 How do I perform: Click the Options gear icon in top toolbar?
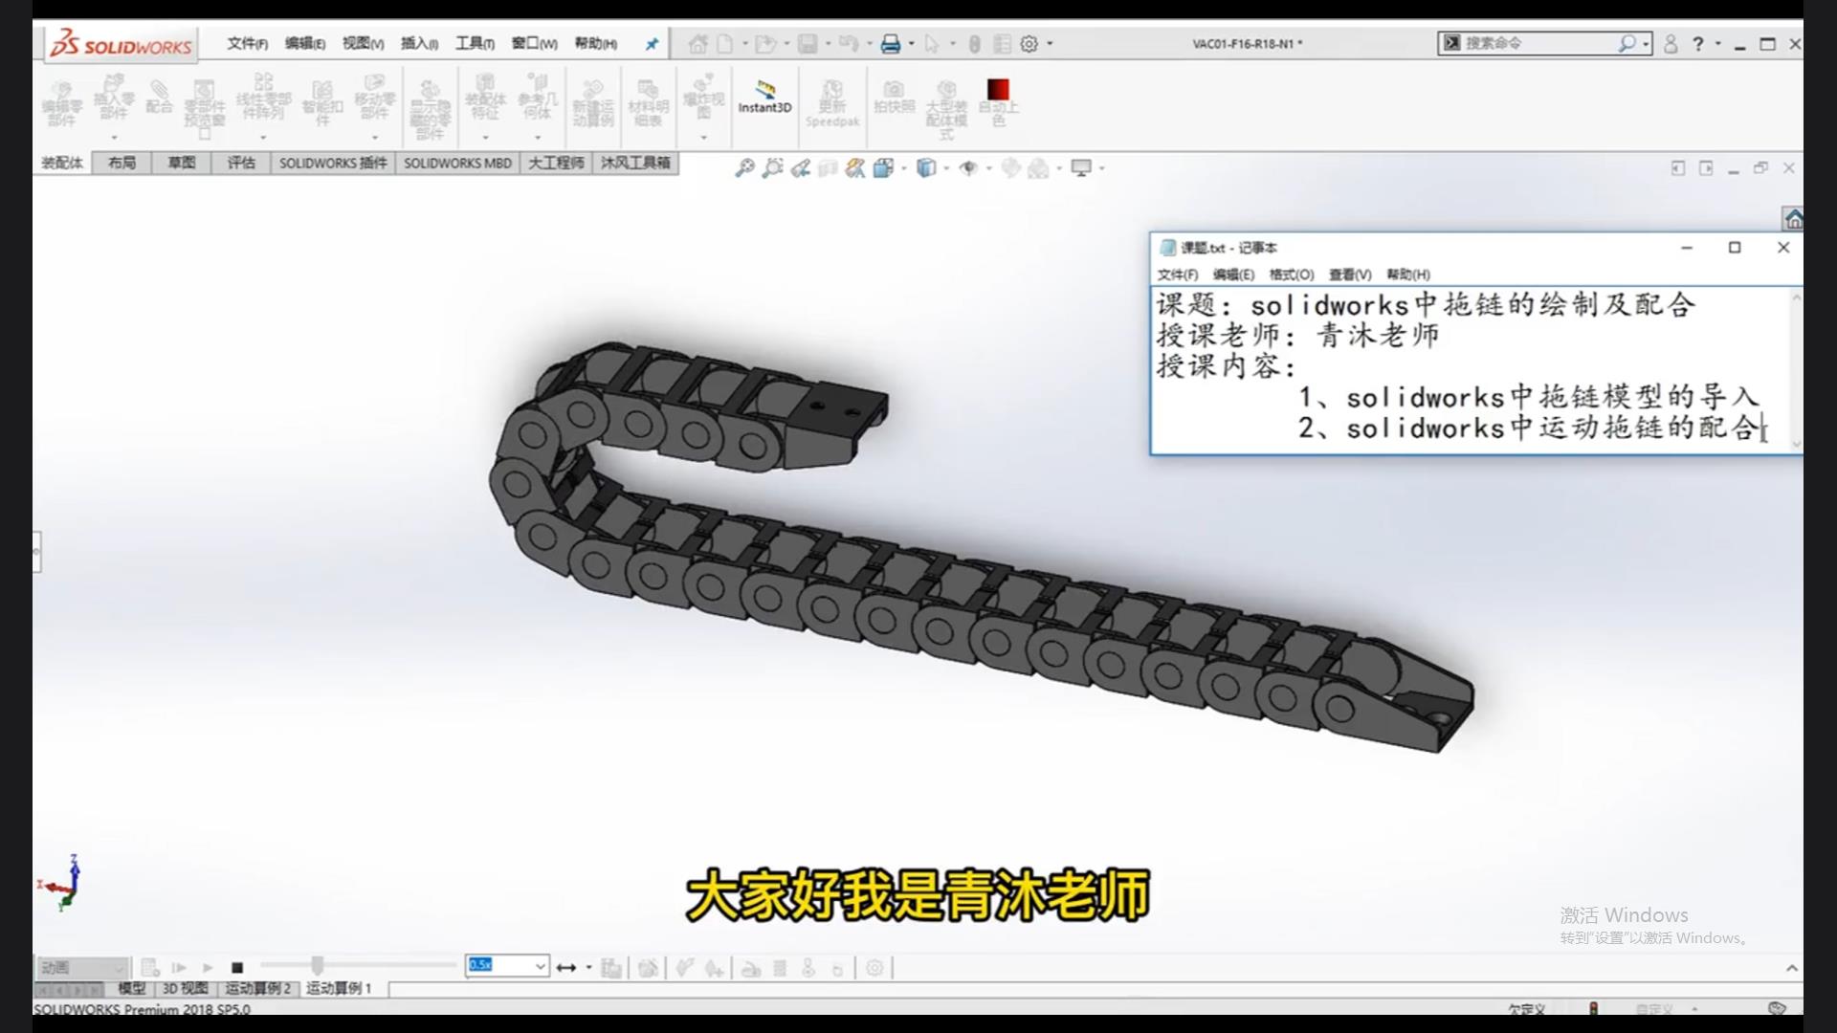coord(1029,44)
